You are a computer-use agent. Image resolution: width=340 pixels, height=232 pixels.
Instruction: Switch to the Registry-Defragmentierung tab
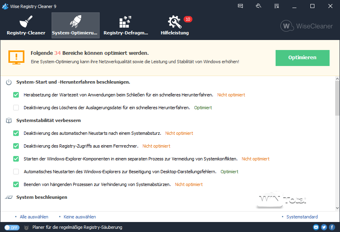tap(126, 25)
